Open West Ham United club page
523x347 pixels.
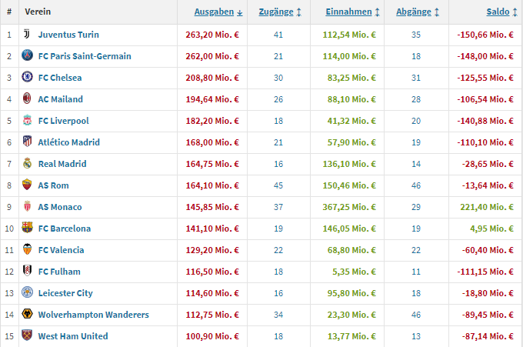click(73, 336)
